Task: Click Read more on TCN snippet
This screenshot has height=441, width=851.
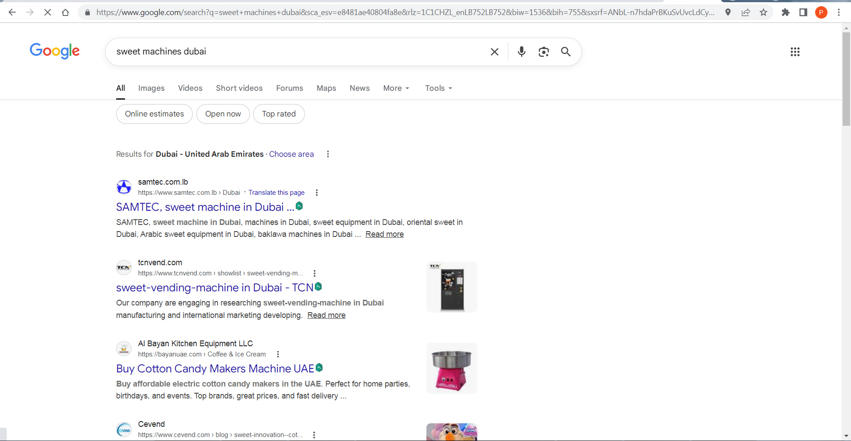Action: (326, 315)
